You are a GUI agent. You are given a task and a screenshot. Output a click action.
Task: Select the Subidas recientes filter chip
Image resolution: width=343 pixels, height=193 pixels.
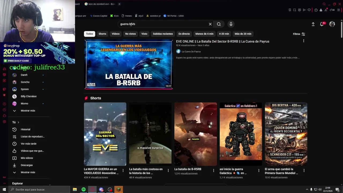coord(163,34)
